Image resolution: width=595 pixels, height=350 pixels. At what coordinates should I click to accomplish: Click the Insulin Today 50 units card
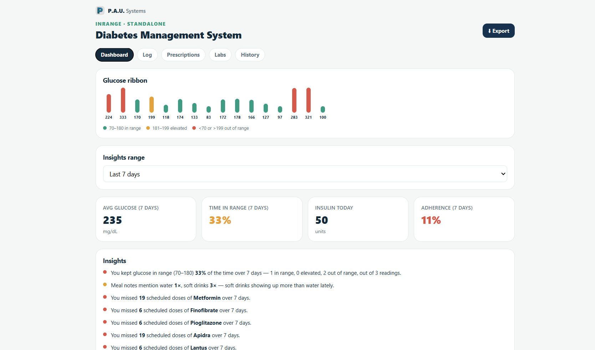click(x=358, y=219)
